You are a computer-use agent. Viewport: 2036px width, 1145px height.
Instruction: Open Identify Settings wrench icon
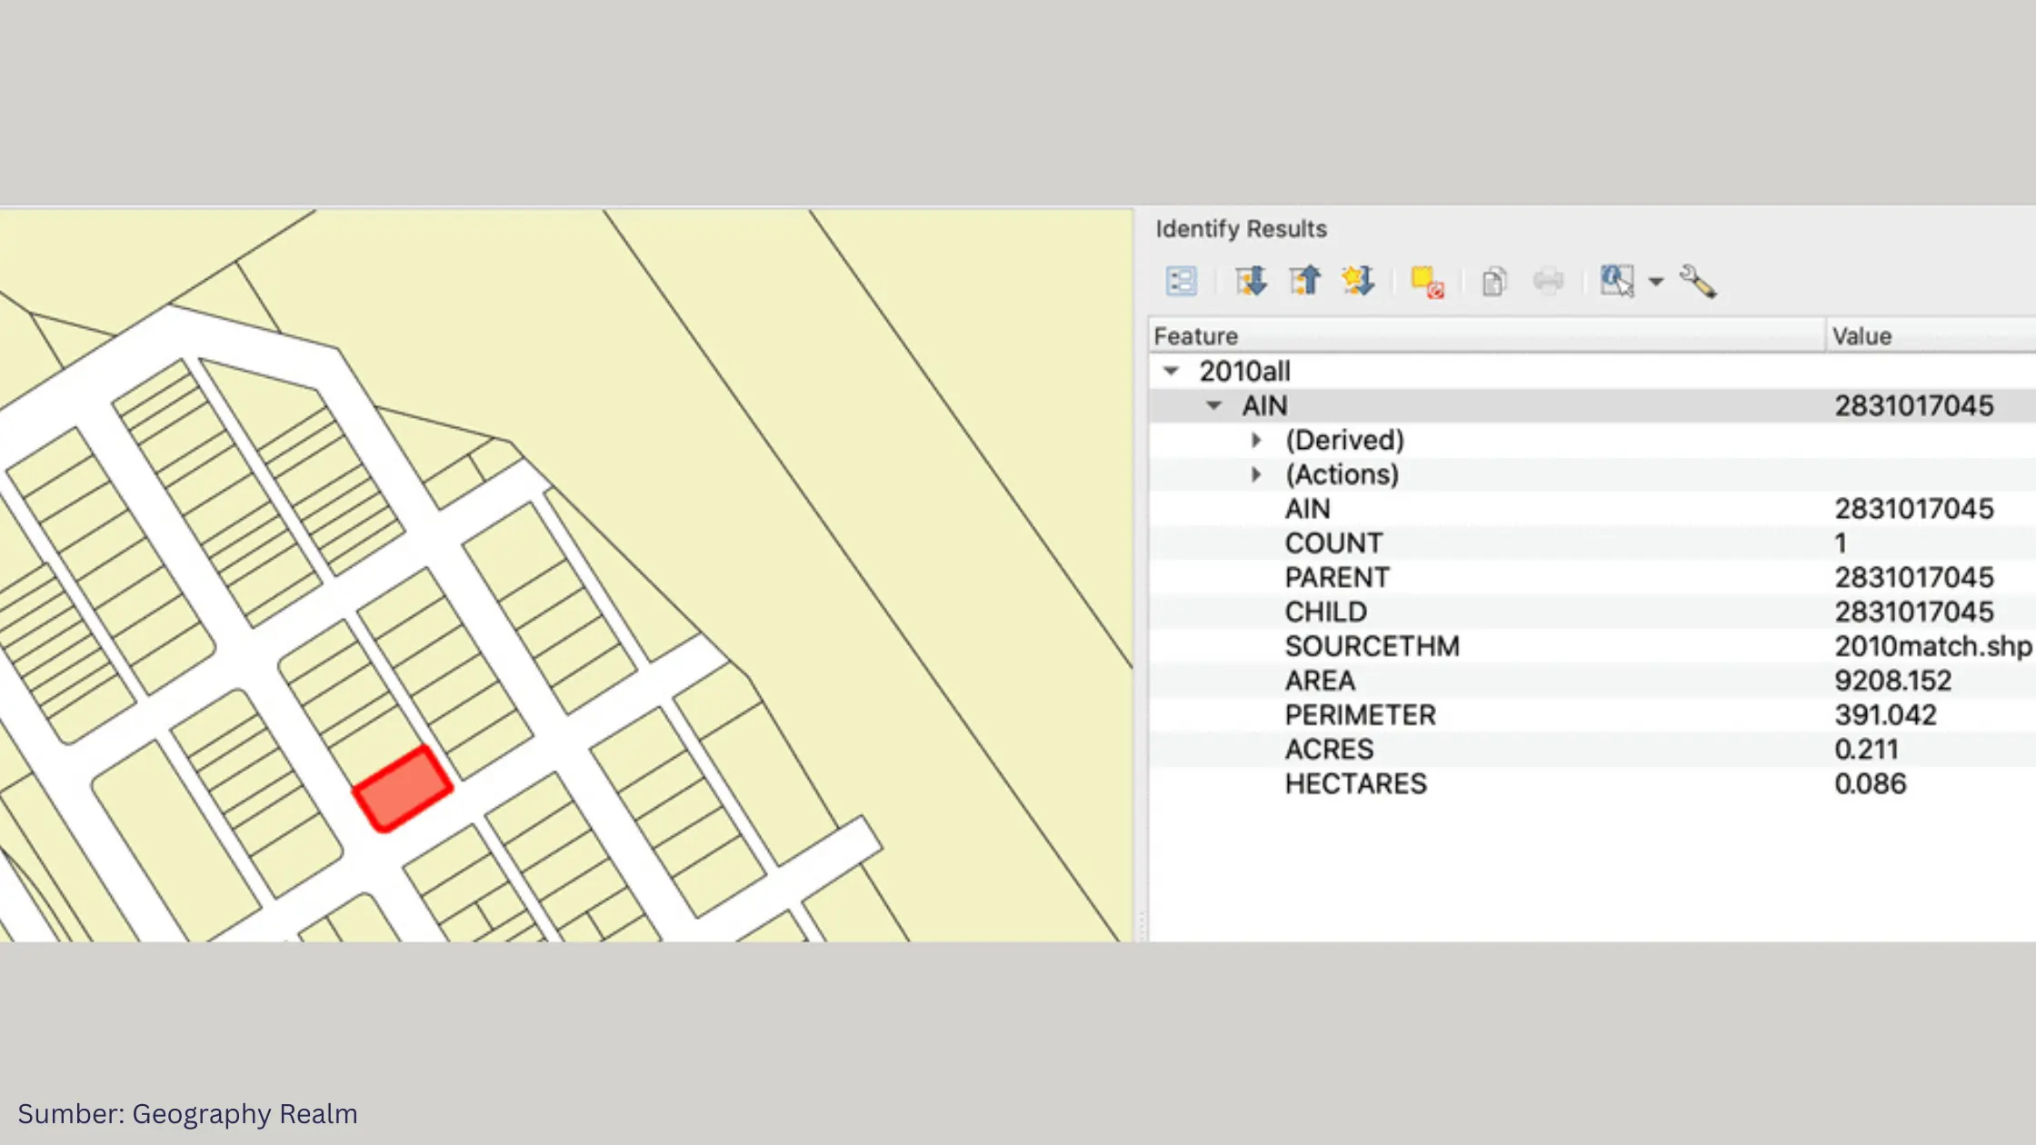1697,282
